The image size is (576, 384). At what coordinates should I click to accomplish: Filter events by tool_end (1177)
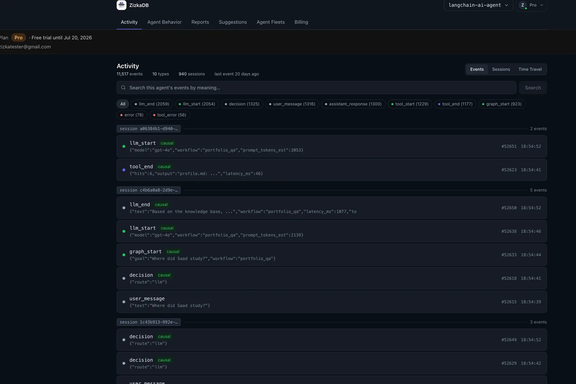point(455,104)
